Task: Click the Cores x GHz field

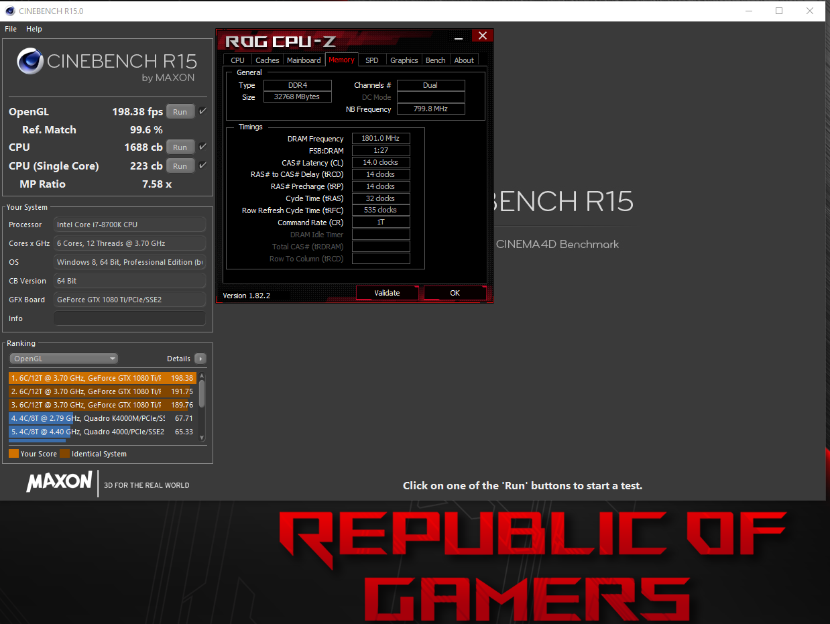Action: tap(129, 243)
